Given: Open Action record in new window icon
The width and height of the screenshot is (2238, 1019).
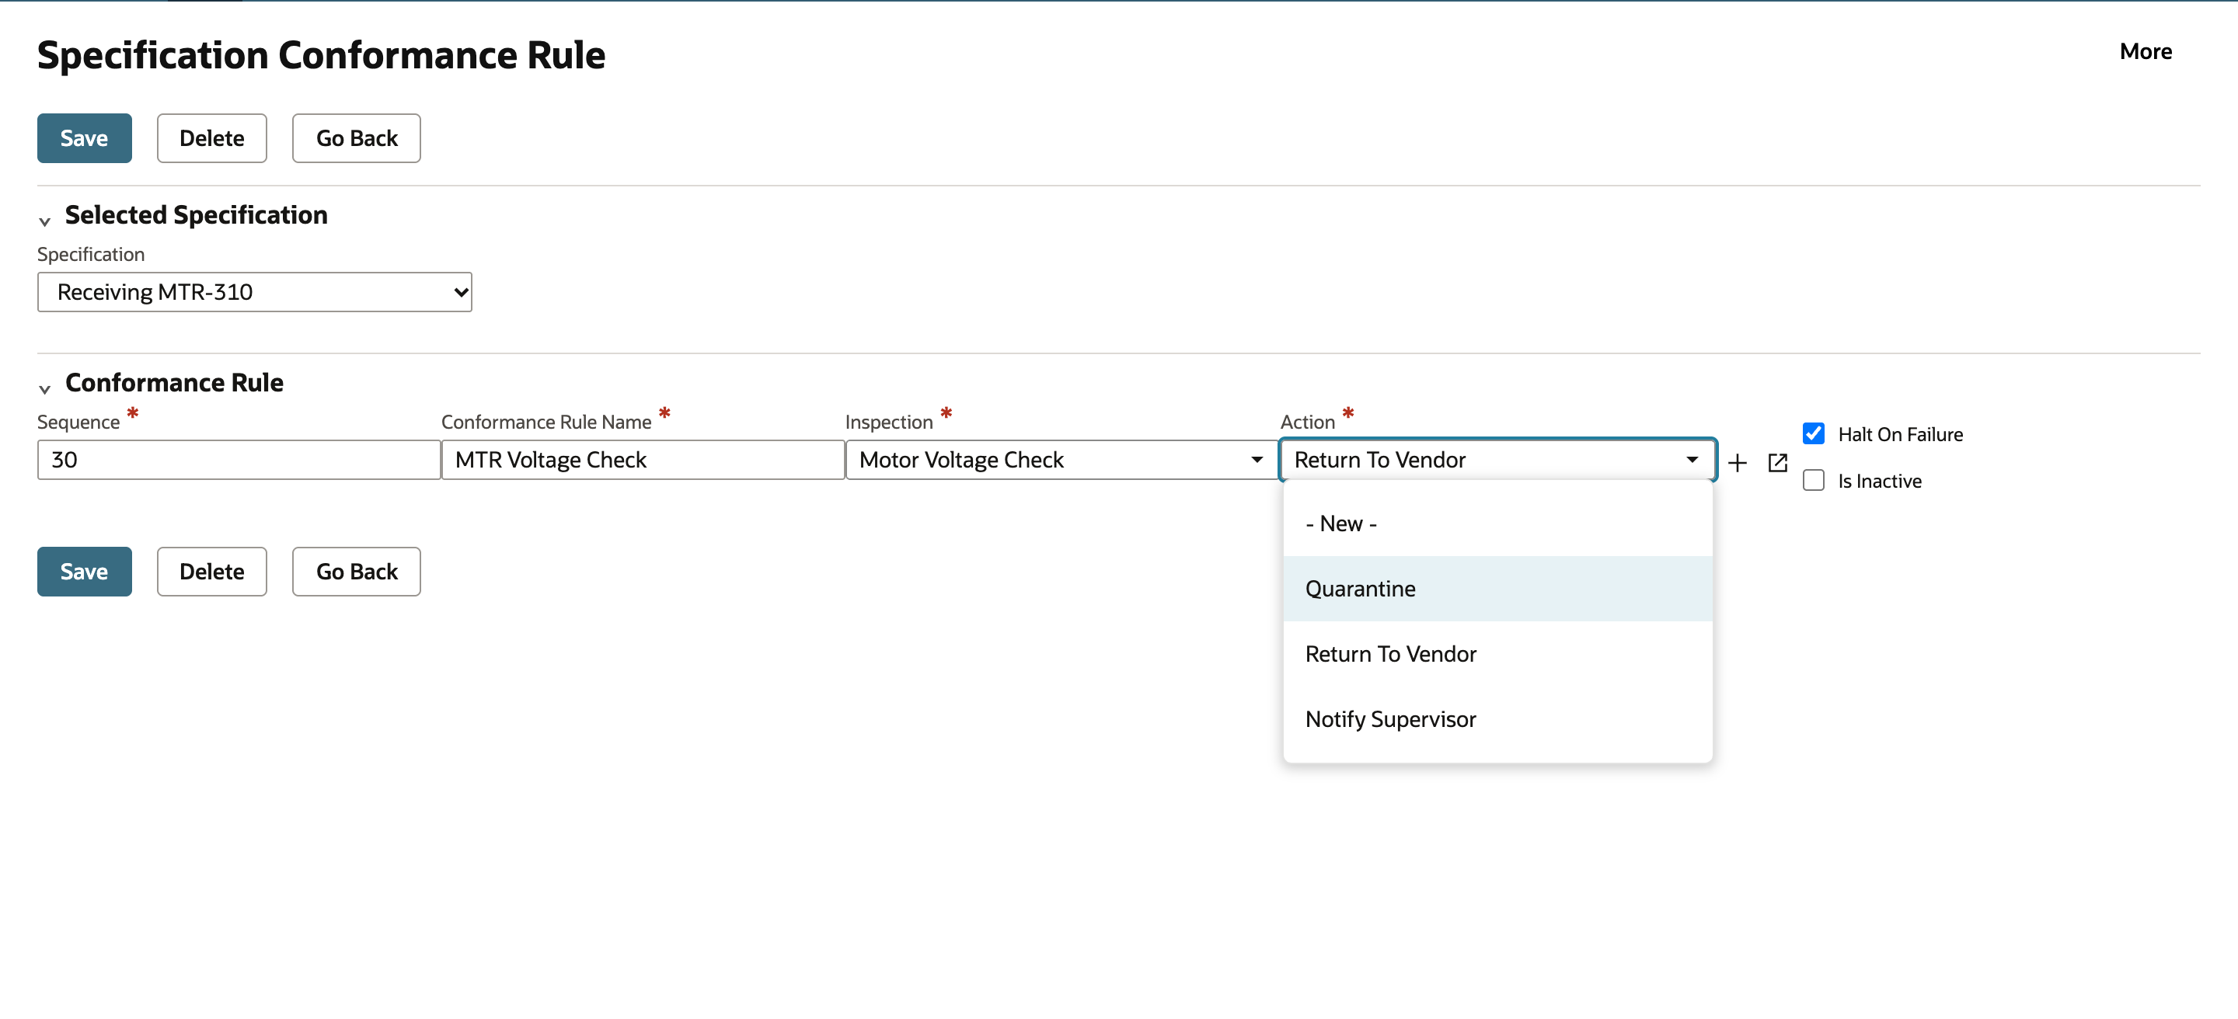Looking at the screenshot, I should (x=1777, y=463).
